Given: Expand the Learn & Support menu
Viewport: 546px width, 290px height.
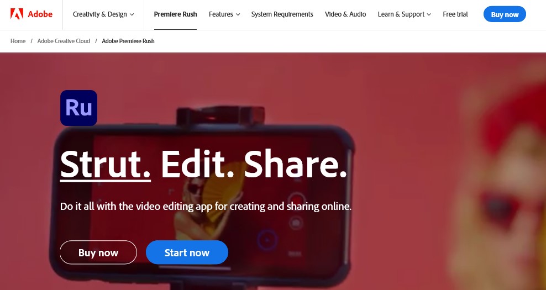Looking at the screenshot, I should (405, 14).
